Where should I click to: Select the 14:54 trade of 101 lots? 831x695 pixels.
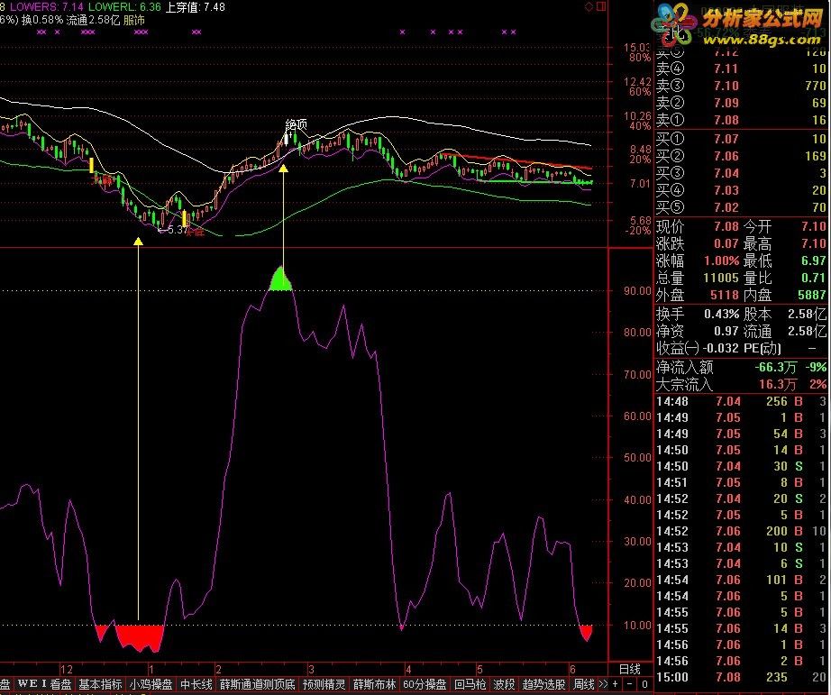(741, 580)
